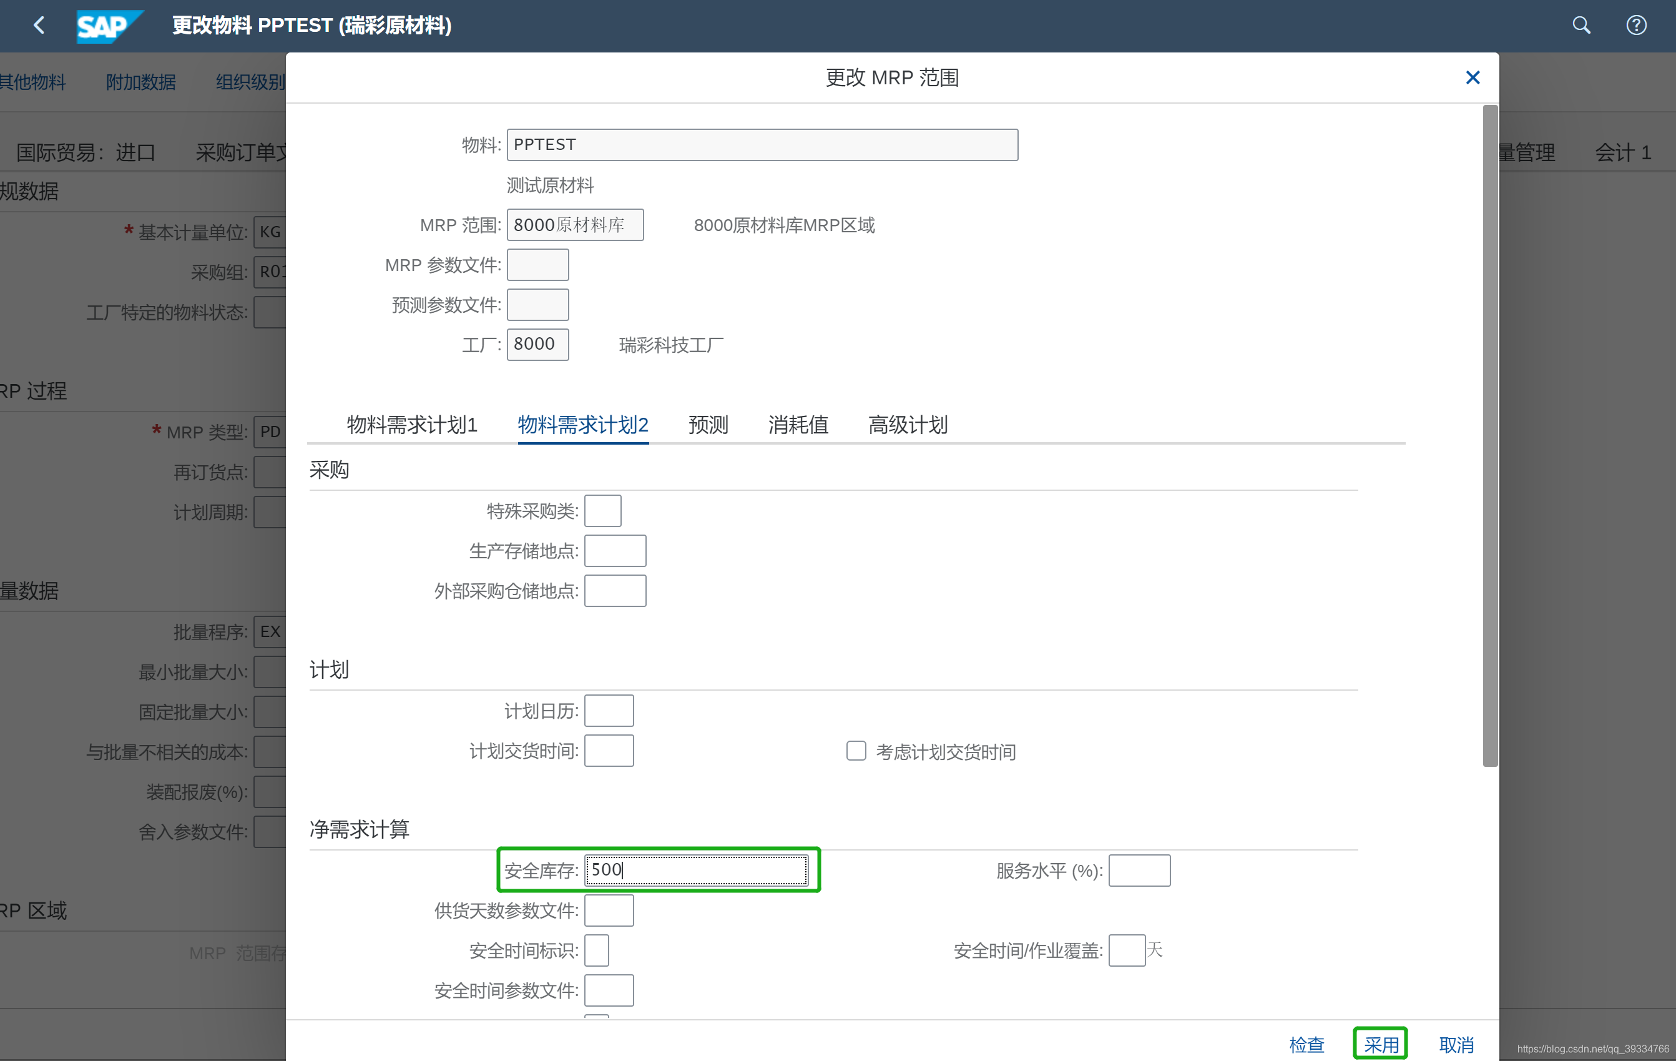The width and height of the screenshot is (1676, 1061).
Task: Switch to the 物料需求计划1 tab
Action: (411, 425)
